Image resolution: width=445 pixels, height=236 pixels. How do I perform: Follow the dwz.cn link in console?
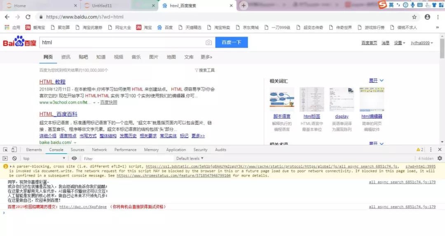pos(83,207)
